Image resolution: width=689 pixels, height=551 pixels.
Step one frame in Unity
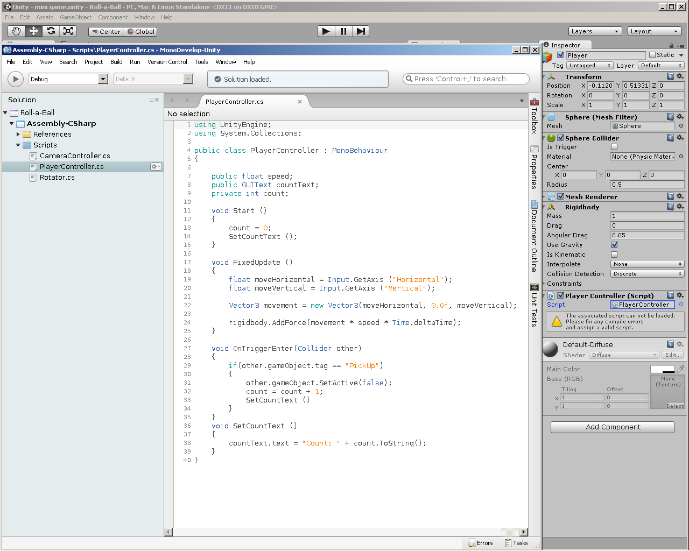(361, 31)
